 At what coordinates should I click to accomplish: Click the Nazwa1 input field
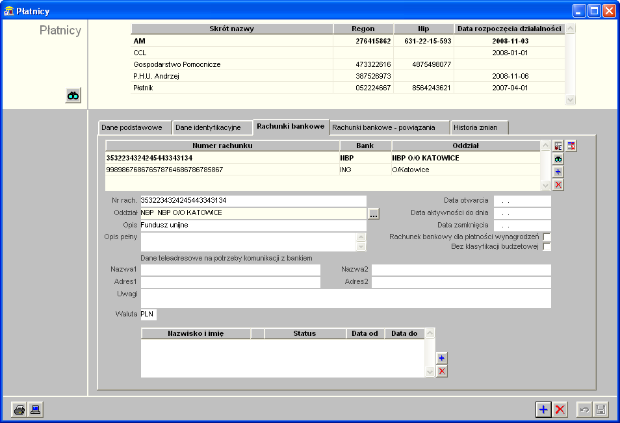point(231,270)
